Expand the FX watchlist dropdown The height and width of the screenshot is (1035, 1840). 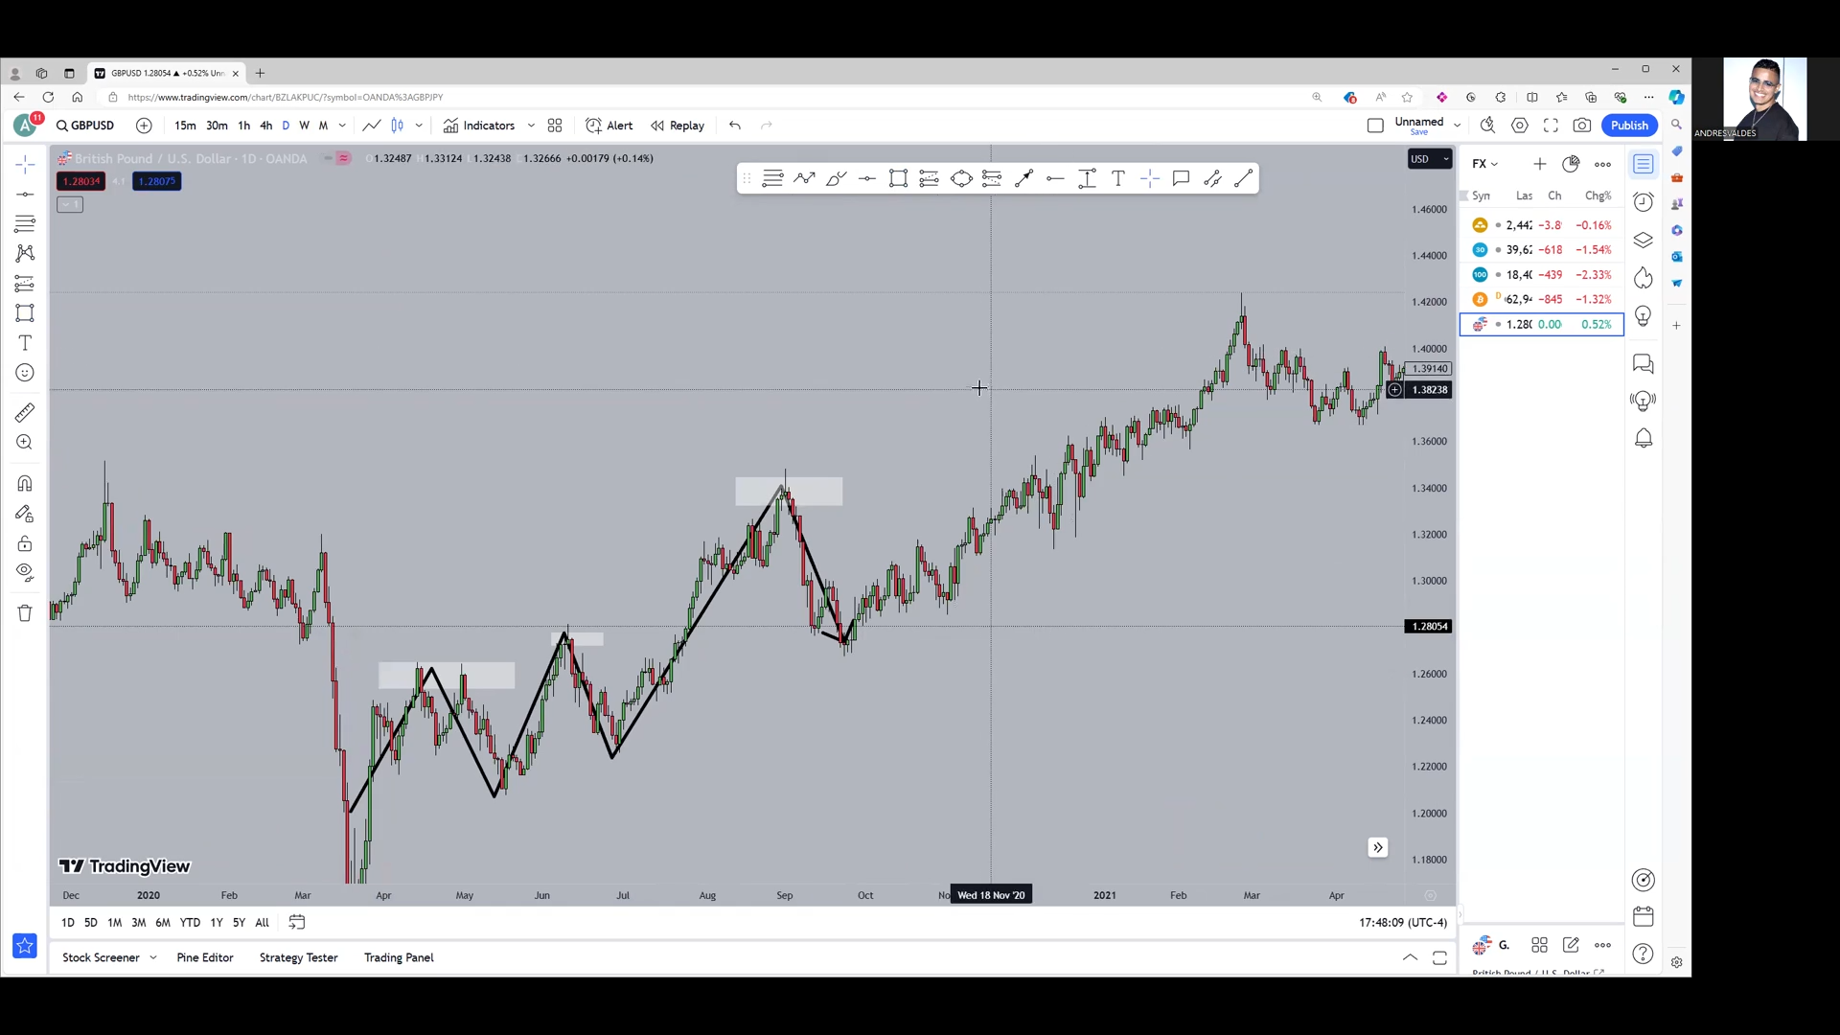click(x=1485, y=164)
